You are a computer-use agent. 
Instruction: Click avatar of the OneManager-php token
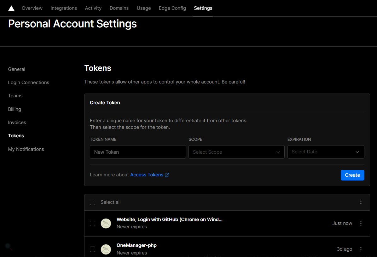point(106,249)
